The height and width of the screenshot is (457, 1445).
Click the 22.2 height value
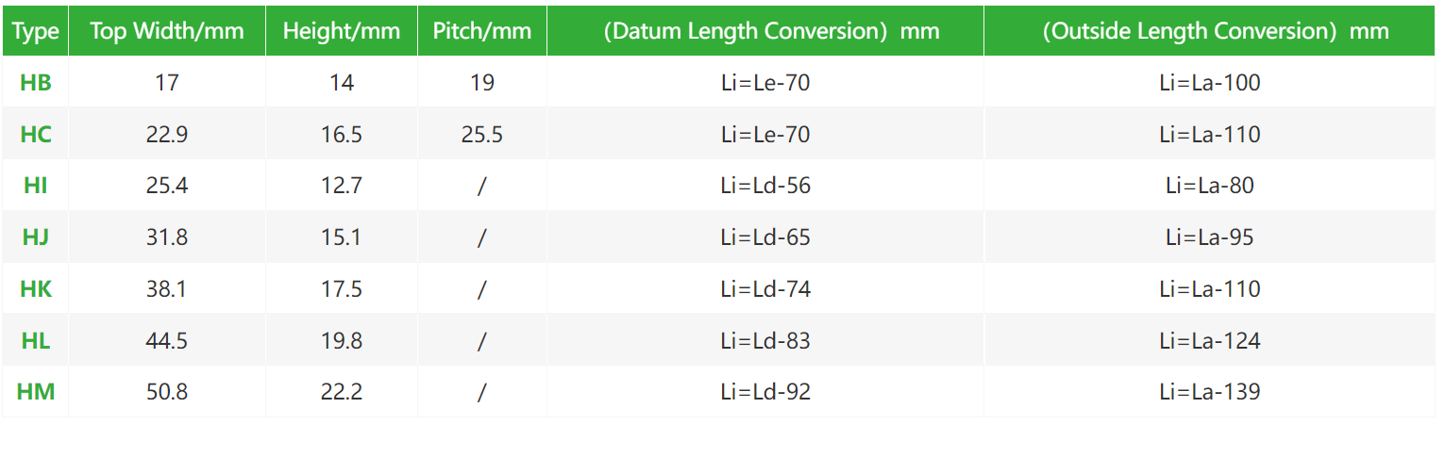click(x=342, y=392)
